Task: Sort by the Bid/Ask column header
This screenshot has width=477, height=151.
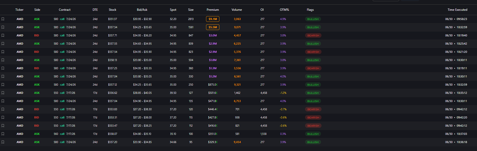Action: coord(142,10)
